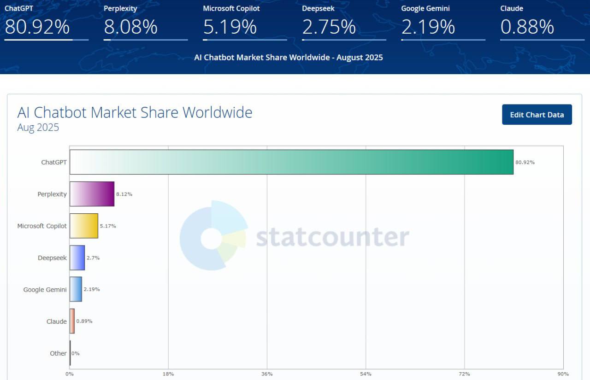Click the yellow Microsoft Copilot bar

[84, 226]
